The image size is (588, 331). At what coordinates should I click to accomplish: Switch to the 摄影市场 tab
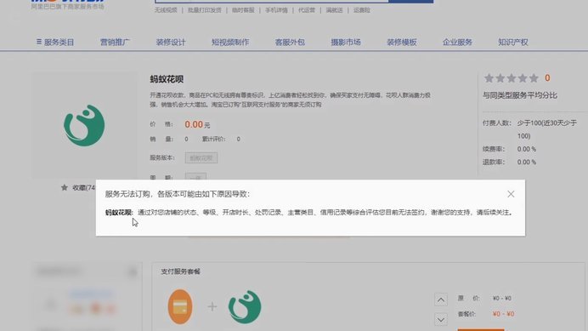coord(346,42)
